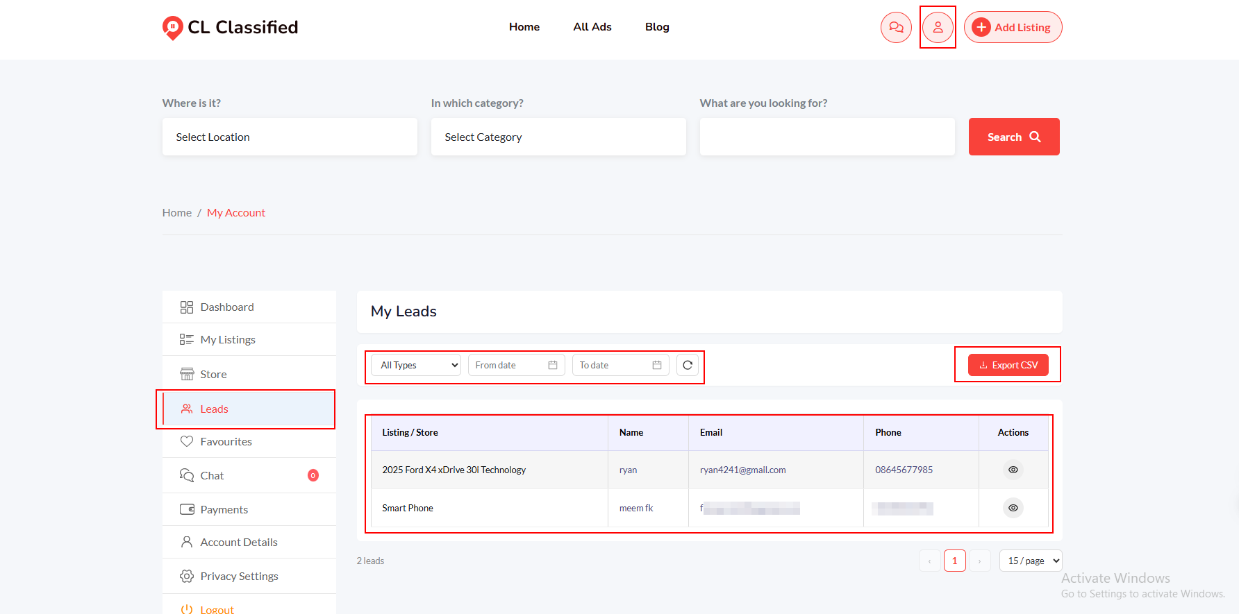Click the Chat unread count badge
This screenshot has width=1239, height=614.
[313, 475]
